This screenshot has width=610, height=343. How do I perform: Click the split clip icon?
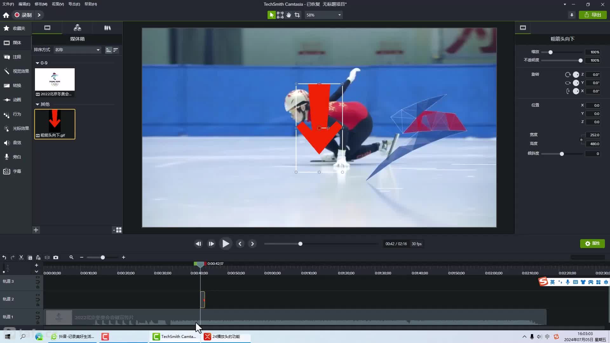coord(47,258)
